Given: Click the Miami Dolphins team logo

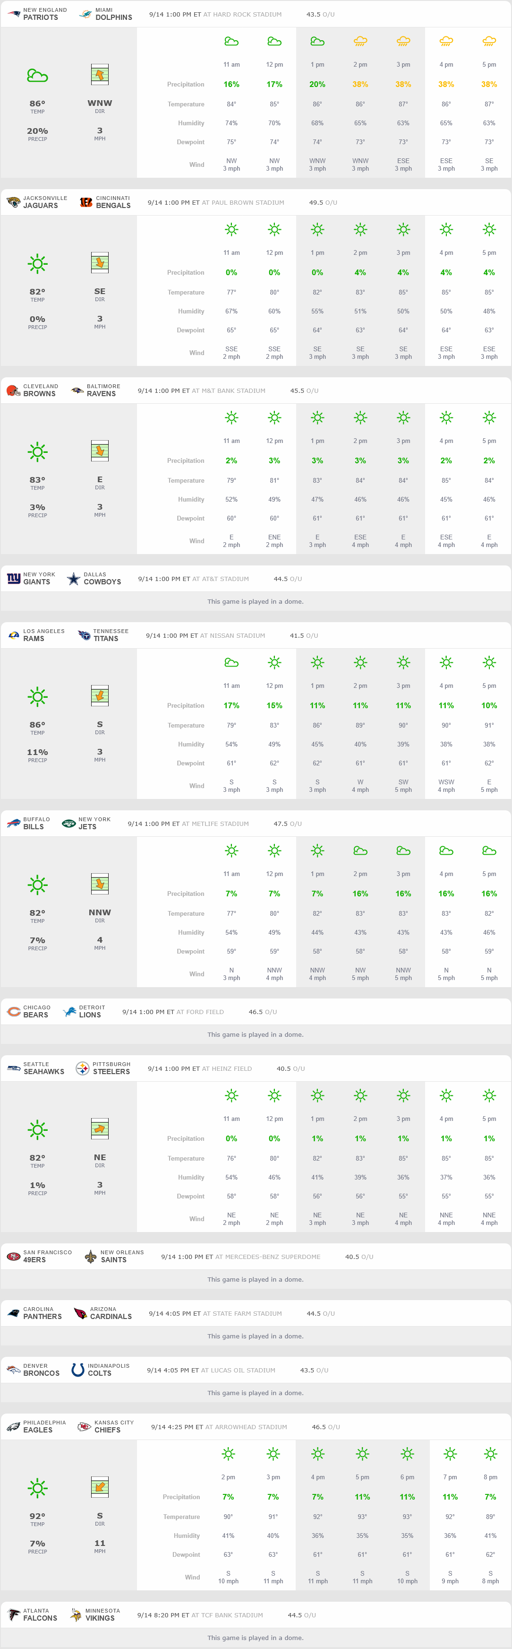Looking at the screenshot, I should click(x=85, y=13).
